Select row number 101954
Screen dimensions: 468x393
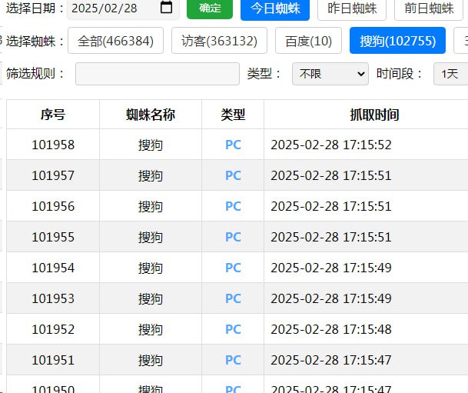click(53, 268)
